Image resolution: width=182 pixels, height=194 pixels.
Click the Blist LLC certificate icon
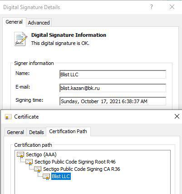click(46, 176)
